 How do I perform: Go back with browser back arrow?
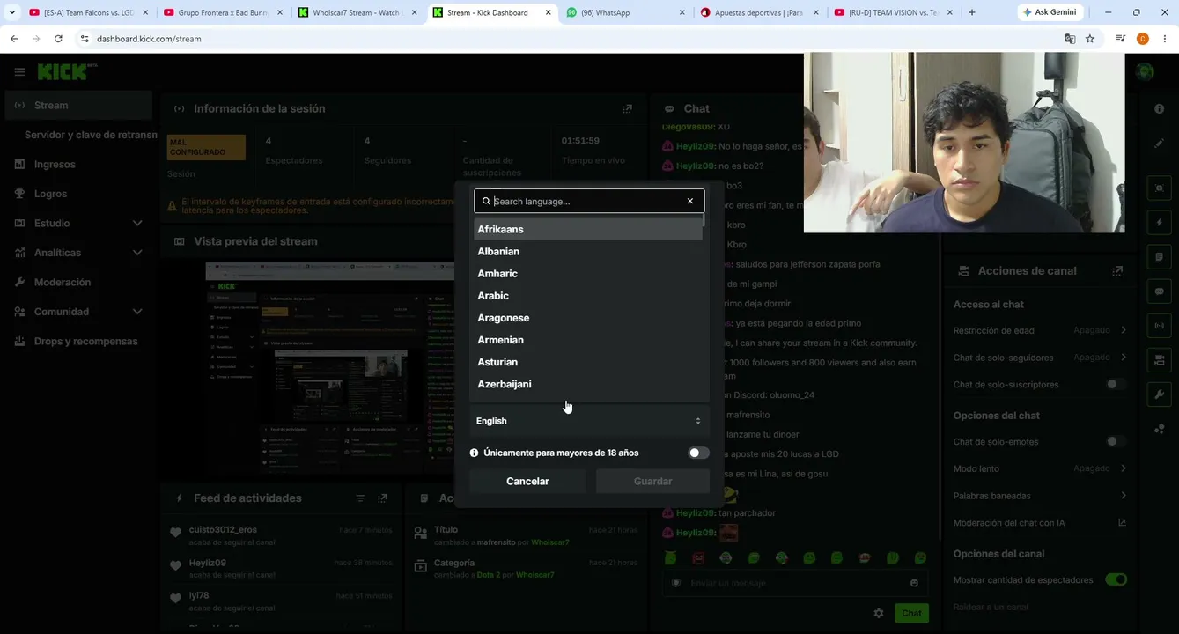tap(14, 39)
